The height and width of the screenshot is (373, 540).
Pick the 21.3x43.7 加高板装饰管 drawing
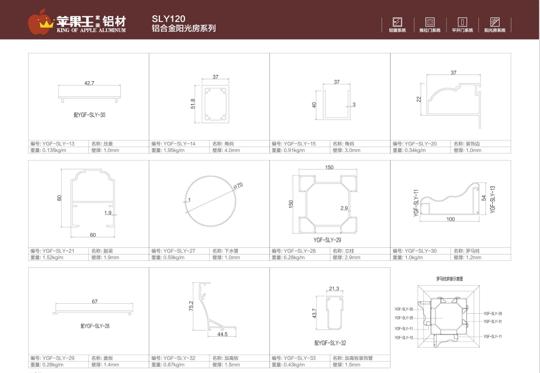335,312
